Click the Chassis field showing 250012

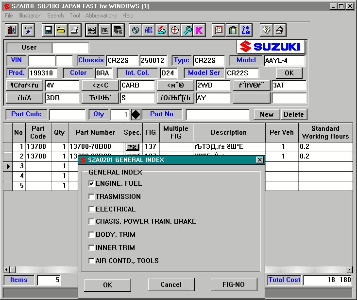coord(153,61)
